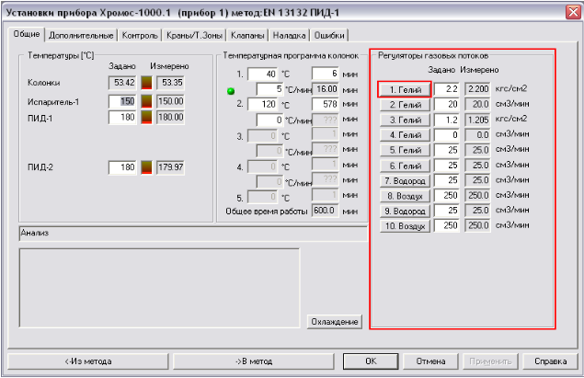Open the Контроль tab
Image resolution: width=584 pixels, height=378 pixels.
pyautogui.click(x=138, y=36)
